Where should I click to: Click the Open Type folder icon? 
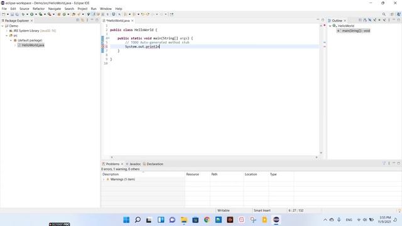73,14
